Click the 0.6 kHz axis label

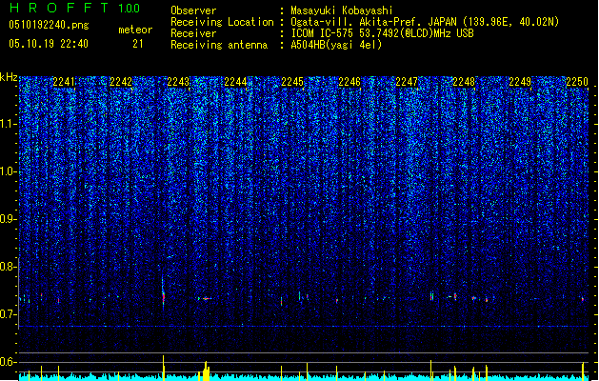8,362
